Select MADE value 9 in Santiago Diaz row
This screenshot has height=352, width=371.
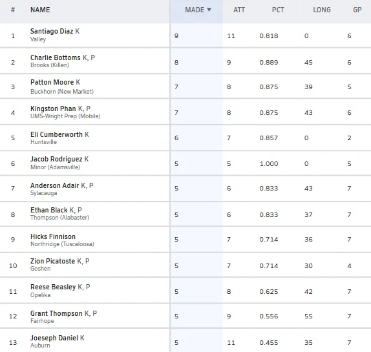[x=176, y=36]
